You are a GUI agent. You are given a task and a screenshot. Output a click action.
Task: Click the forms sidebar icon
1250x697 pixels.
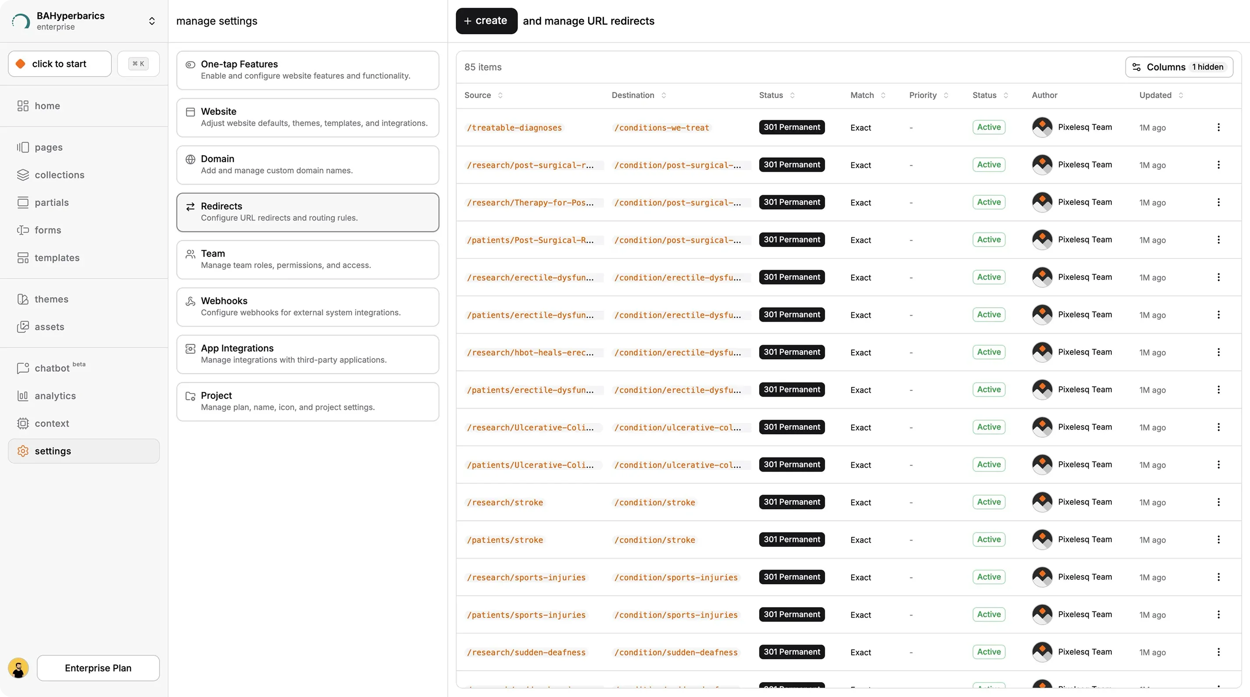23,230
